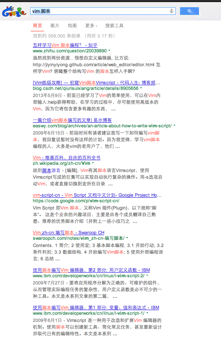Expand arrow next to easwy.com URL
The width and height of the screenshot is (221, 343).
(x=174, y=126)
